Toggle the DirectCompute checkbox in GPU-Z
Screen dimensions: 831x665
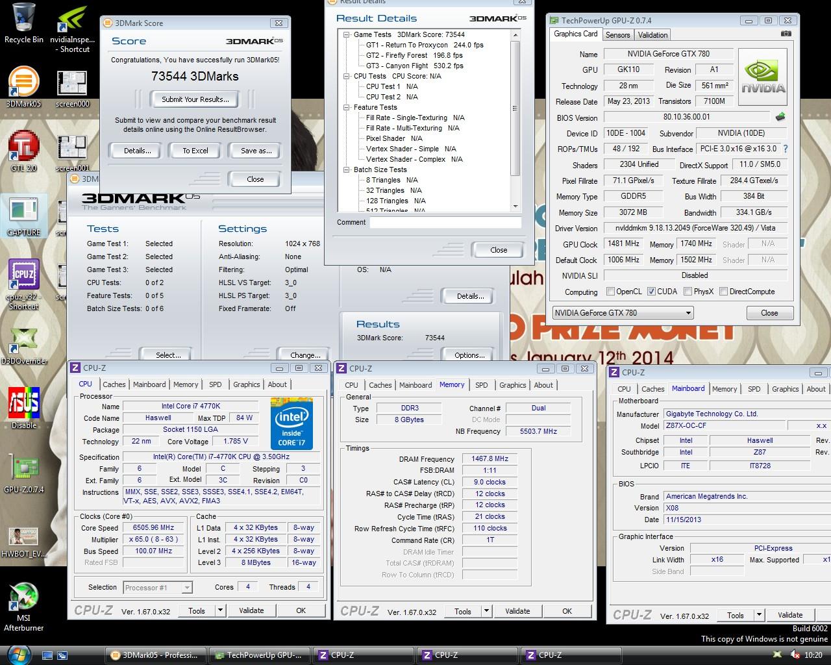(x=723, y=292)
